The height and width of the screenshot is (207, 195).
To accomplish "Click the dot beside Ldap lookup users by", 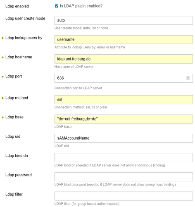I will (x=2, y=38).
